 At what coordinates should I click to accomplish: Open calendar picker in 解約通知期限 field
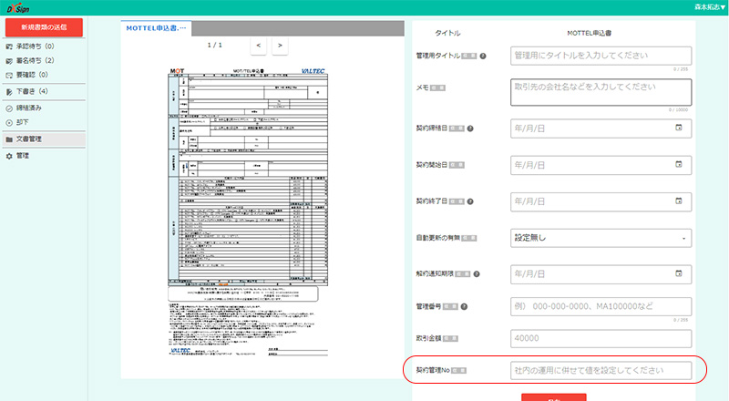click(x=679, y=273)
